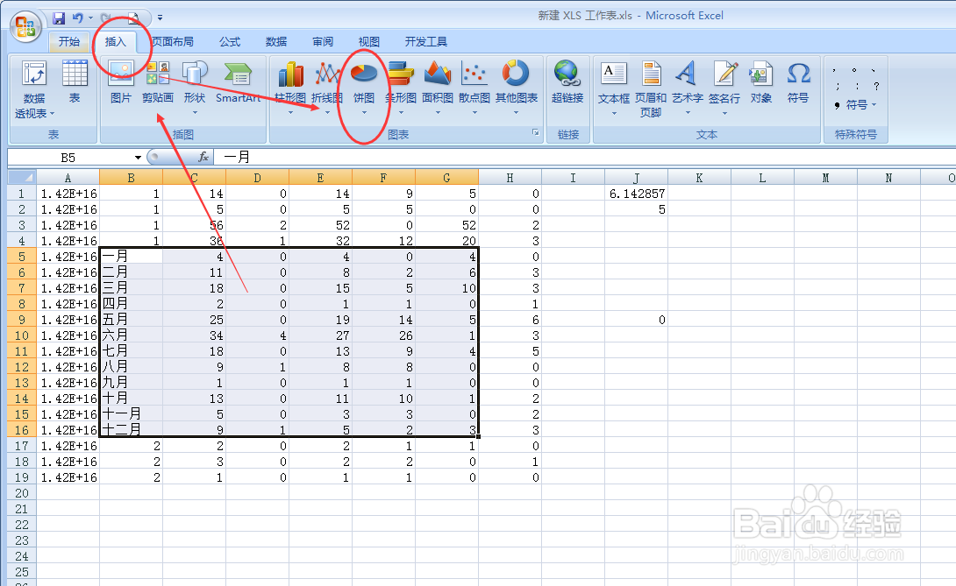
Task: Select cell J1 with value 6.142857
Action: (636, 194)
